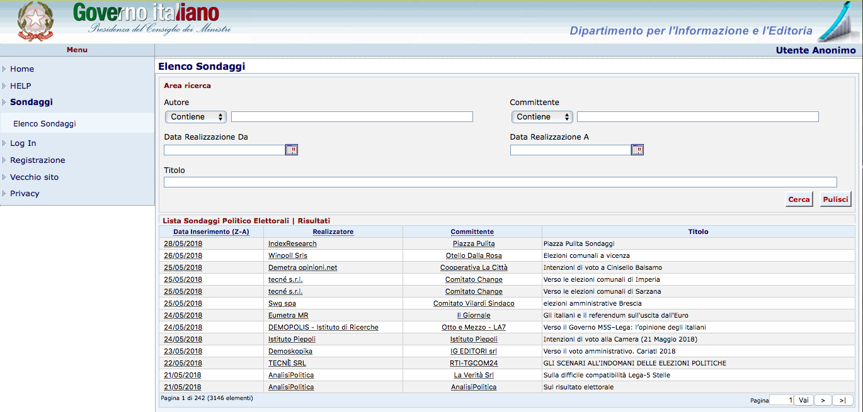Jump to last page with >| button

(842, 400)
